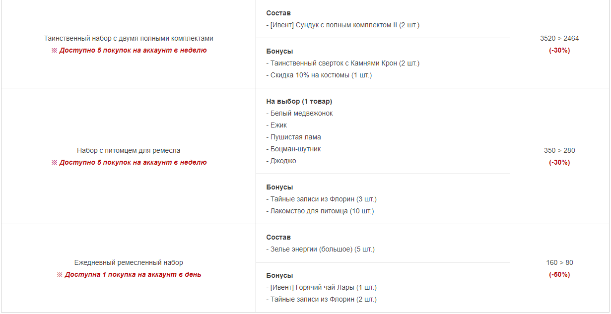Screen dimensions: 611x314
Task: Select the pet option 'Ежик'
Action: tap(277, 125)
